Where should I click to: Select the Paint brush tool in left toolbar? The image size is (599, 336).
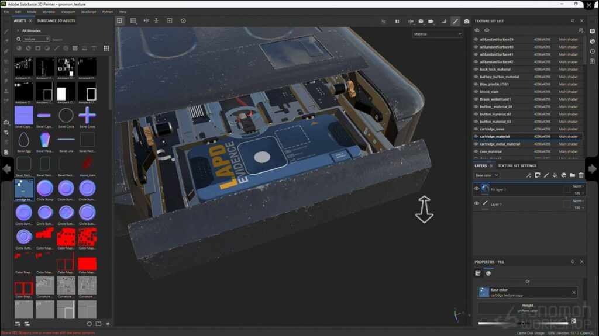(x=6, y=32)
